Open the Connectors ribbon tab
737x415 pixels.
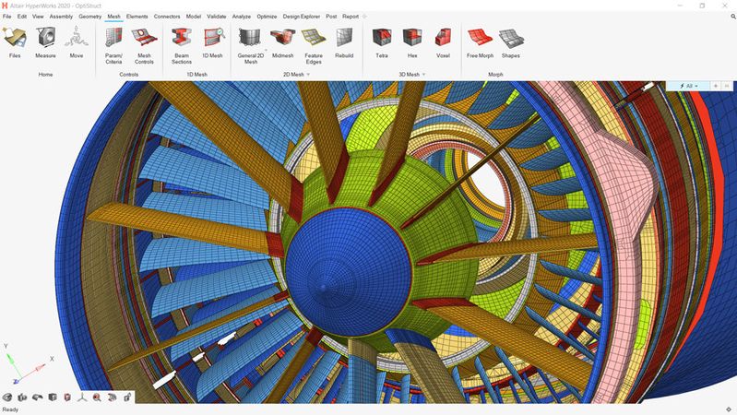pos(167,17)
